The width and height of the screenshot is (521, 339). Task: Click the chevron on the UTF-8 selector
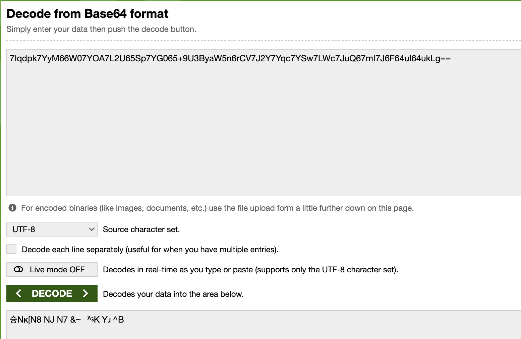(91, 229)
